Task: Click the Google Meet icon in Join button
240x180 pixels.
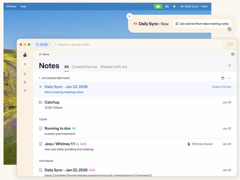Action: point(177,24)
